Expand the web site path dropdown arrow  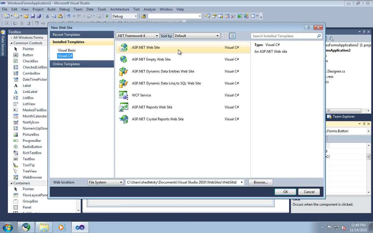(x=242, y=182)
